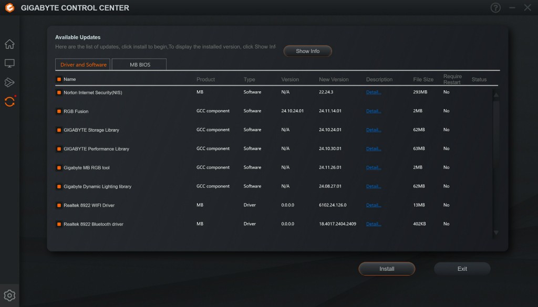Click the Exit button
This screenshot has height=307, width=538.
[462, 269]
